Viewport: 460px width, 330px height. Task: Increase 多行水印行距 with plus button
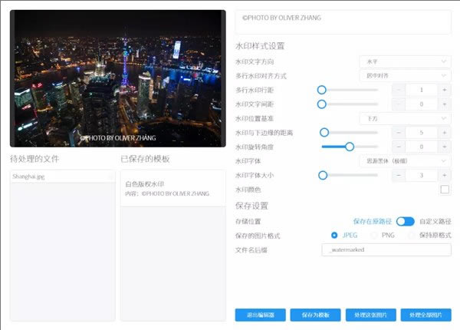445,90
